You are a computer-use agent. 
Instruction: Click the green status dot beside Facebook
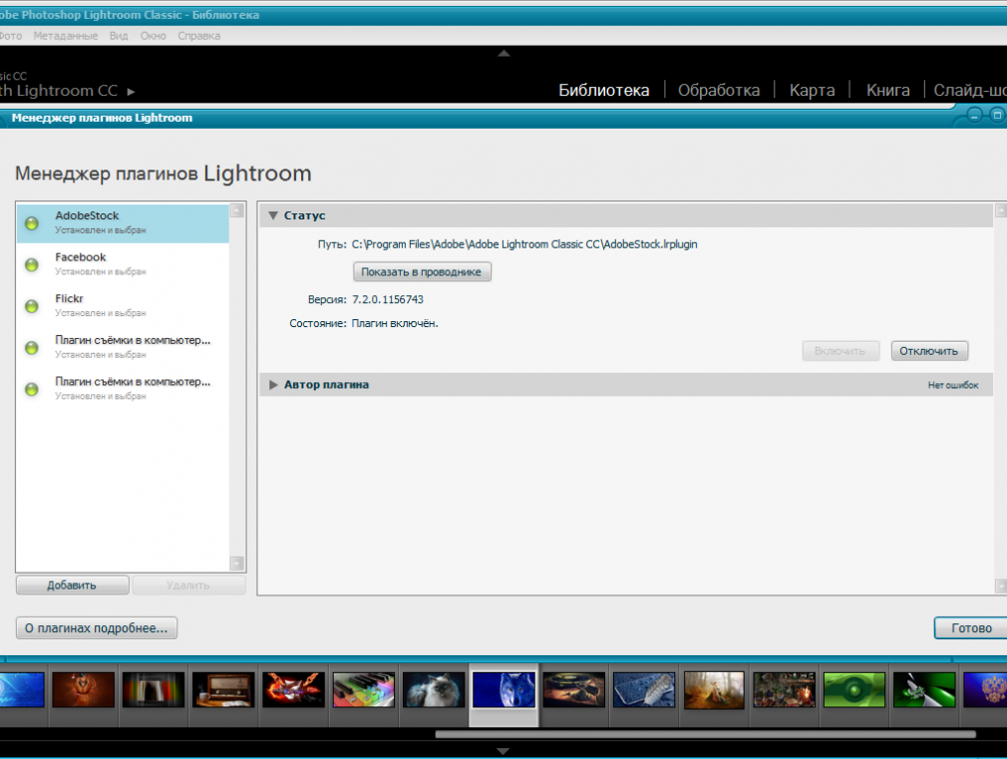click(32, 264)
